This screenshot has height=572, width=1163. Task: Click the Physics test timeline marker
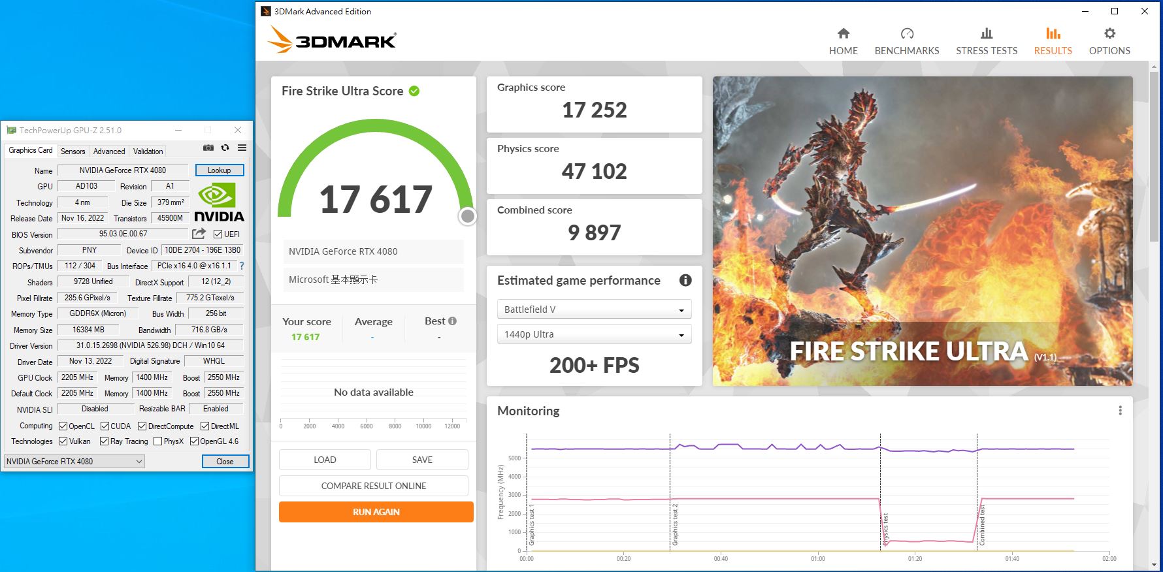click(885, 529)
